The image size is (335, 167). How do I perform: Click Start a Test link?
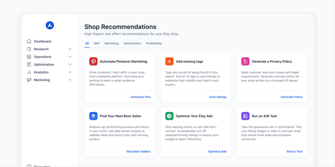tap(294, 152)
